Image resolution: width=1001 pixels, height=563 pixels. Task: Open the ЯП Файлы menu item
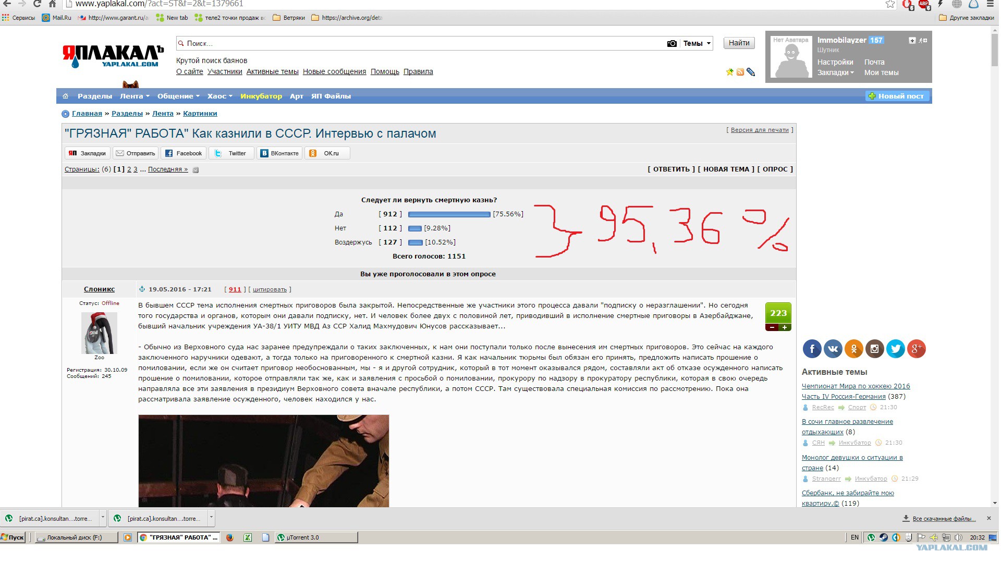click(331, 96)
